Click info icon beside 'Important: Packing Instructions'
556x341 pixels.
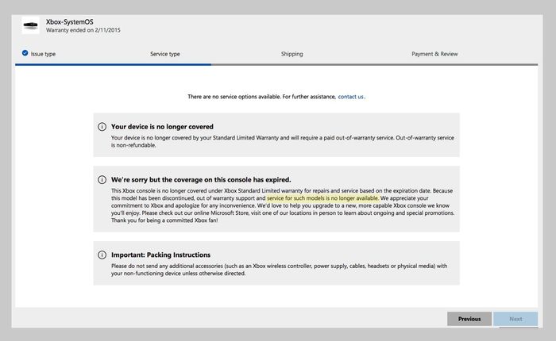click(x=102, y=255)
